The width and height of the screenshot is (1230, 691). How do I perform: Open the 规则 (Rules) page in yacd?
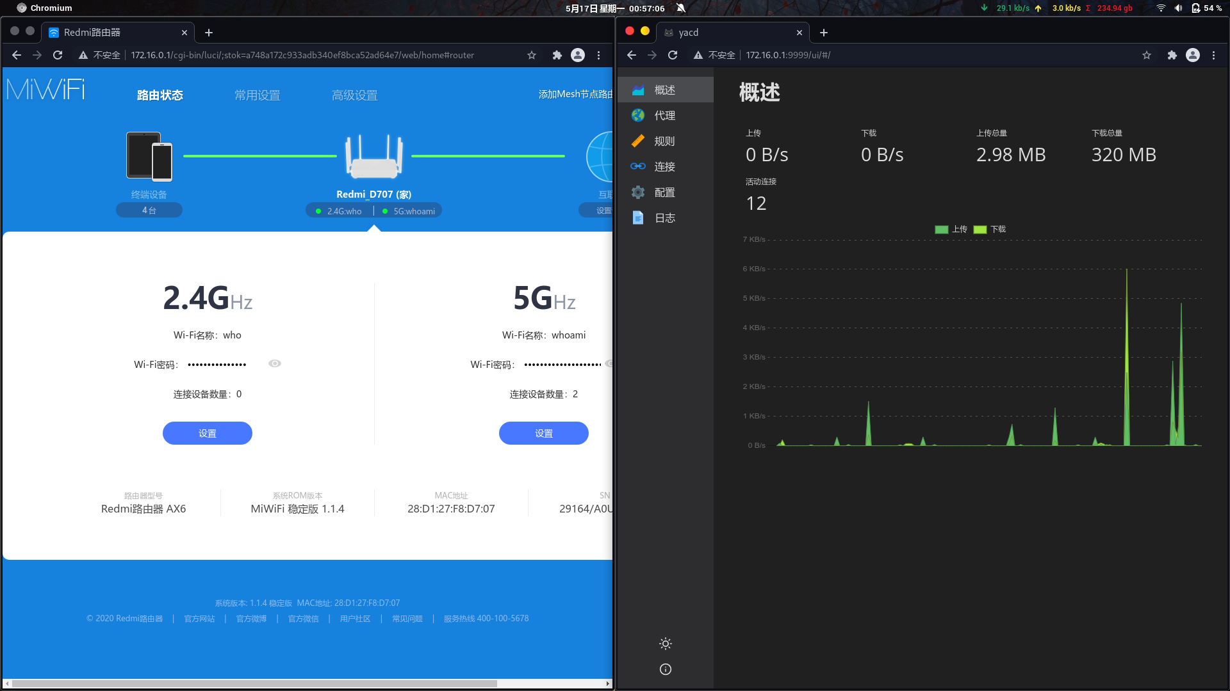[664, 141]
